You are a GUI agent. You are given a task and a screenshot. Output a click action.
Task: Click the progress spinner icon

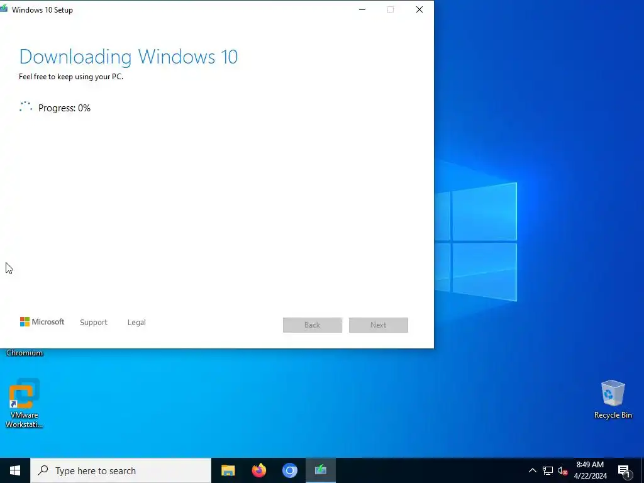(25, 107)
